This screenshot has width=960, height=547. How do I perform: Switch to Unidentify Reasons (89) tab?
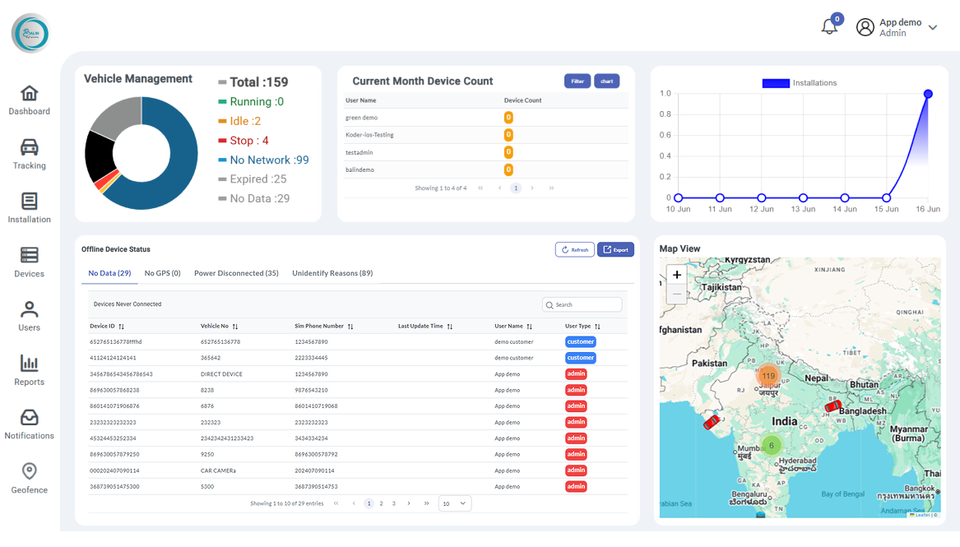click(x=332, y=273)
